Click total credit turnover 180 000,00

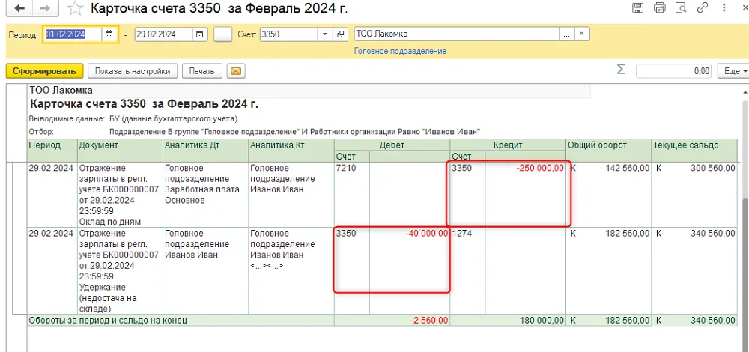540,321
